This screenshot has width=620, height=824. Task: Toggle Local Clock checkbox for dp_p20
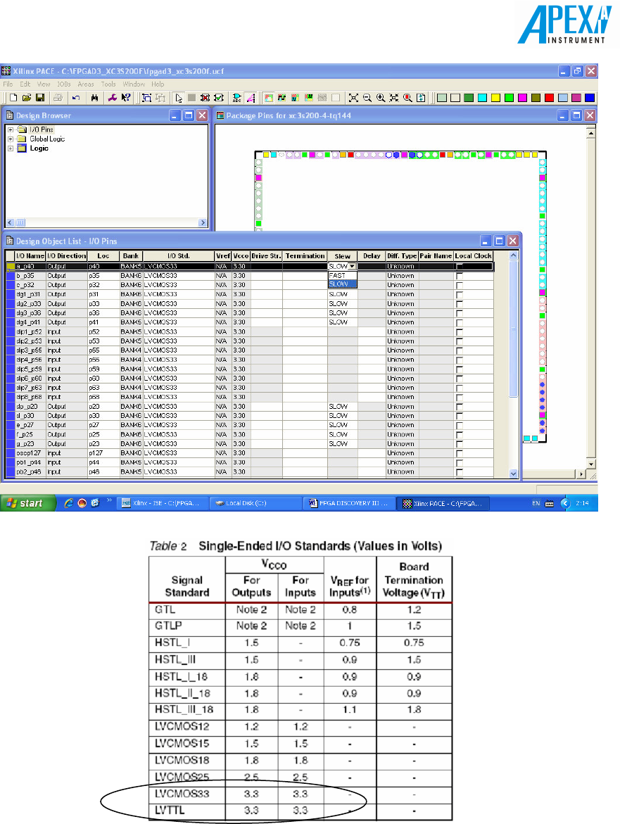coord(460,407)
